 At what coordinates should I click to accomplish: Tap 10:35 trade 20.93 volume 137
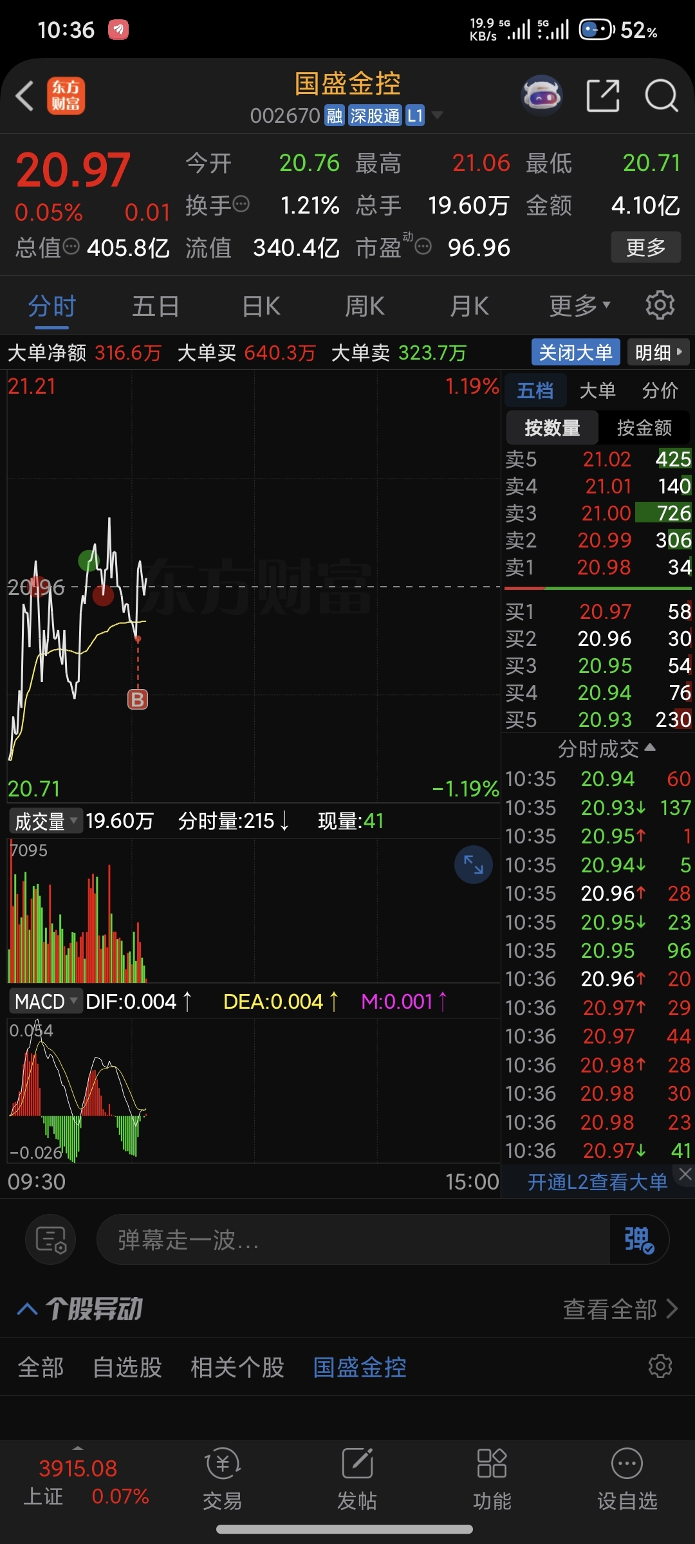pos(598,807)
